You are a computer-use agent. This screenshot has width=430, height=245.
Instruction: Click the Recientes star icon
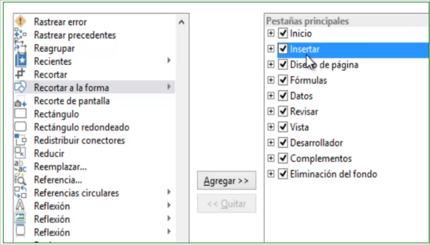pos(21,61)
